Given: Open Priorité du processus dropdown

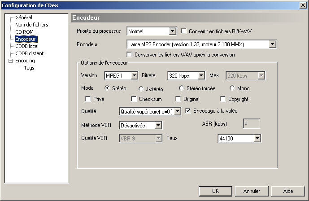Looking at the screenshot, I should (x=152, y=31).
